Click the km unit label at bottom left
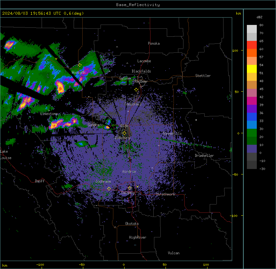276x269 pixels. tap(5, 265)
